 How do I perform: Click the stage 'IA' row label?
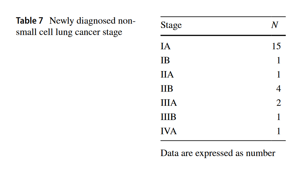coord(165,46)
